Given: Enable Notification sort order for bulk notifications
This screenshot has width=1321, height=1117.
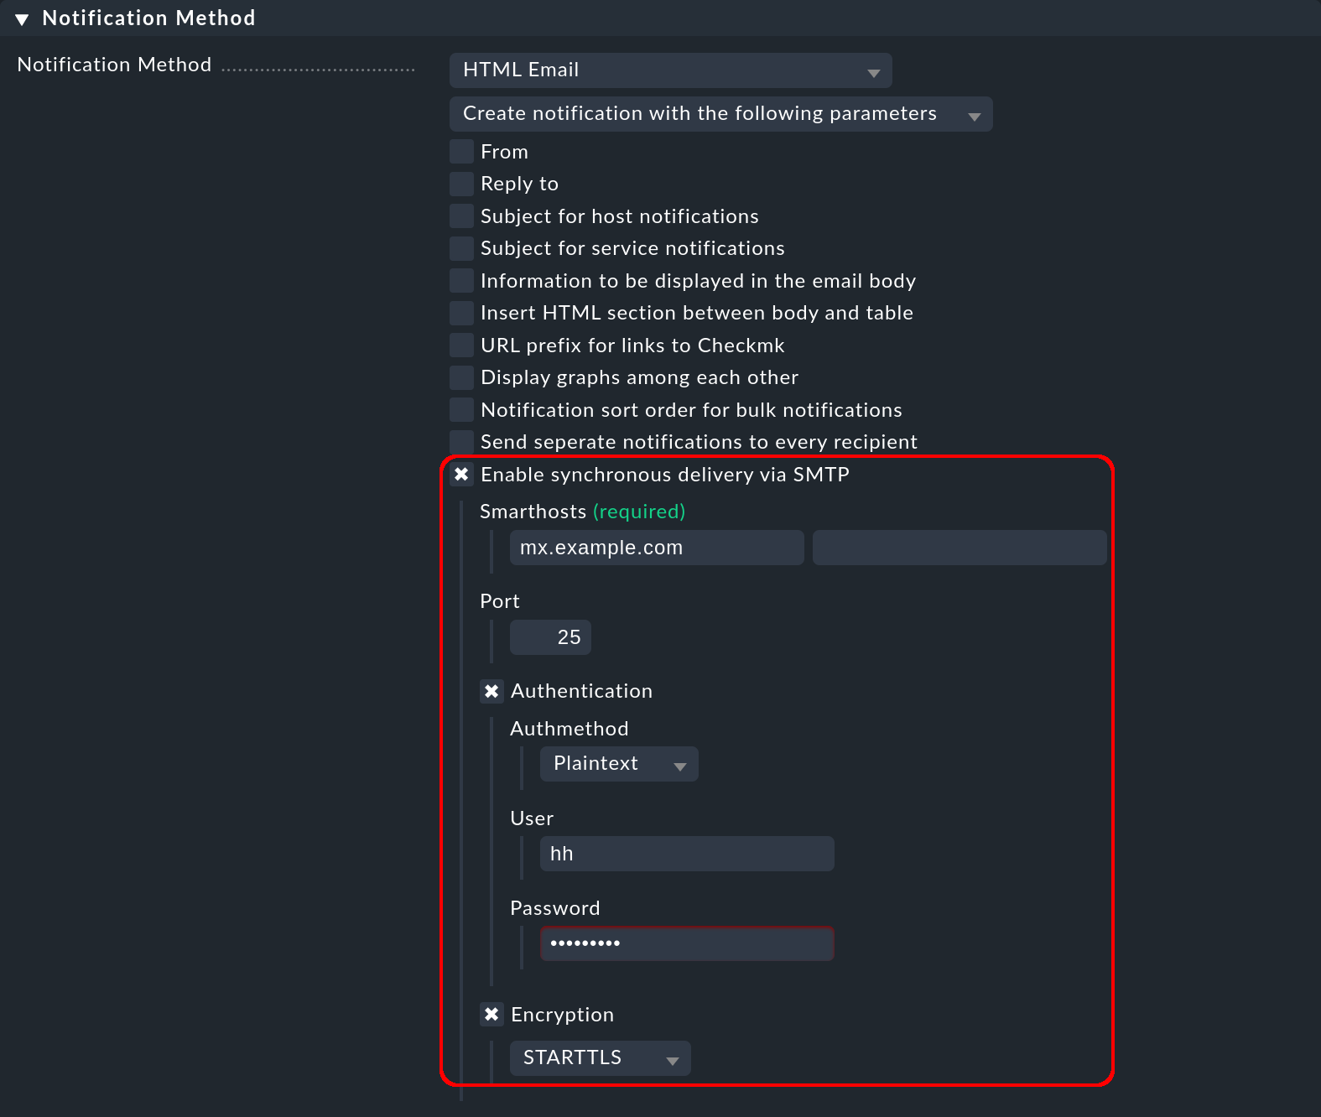Looking at the screenshot, I should click(x=461, y=410).
